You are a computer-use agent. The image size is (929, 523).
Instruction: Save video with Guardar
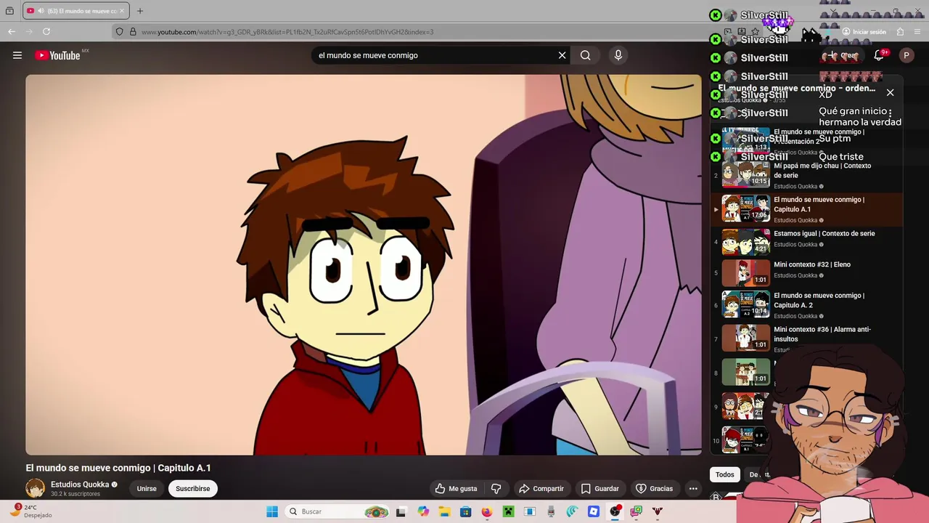tap(599, 488)
